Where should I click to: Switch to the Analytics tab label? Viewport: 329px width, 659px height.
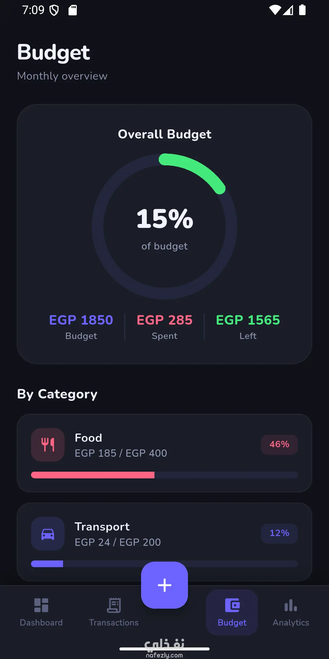[x=291, y=622]
